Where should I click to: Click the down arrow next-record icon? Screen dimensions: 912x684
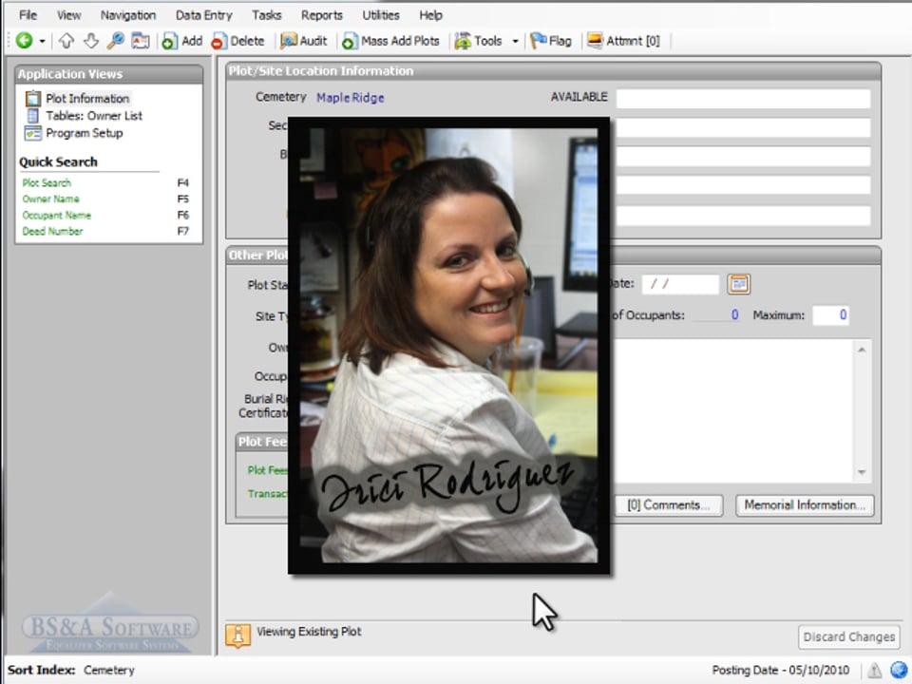91,41
